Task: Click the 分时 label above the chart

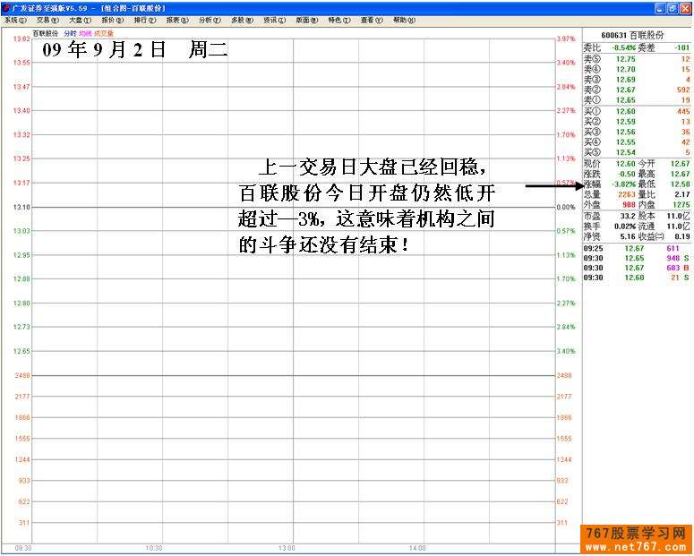Action: pyautogui.click(x=70, y=34)
